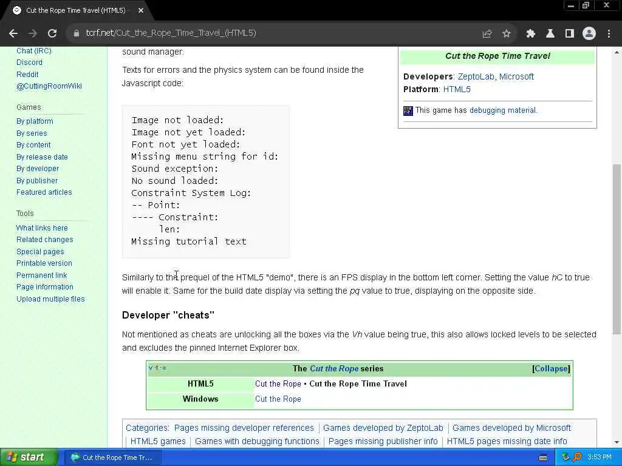Viewport: 622px width, 466px height.
Task: Open Cut the Rope series title link
Action: 334,368
